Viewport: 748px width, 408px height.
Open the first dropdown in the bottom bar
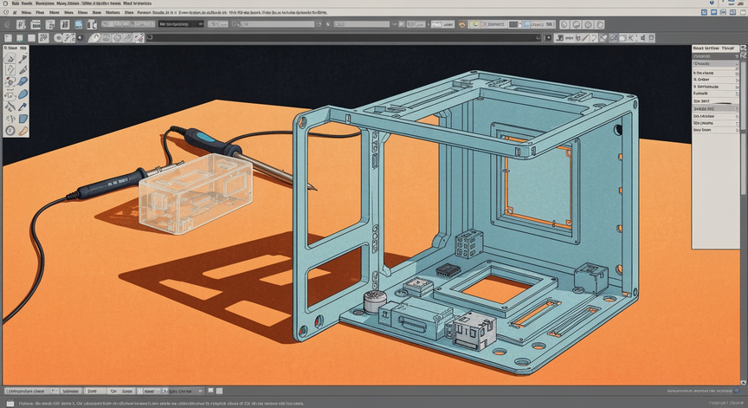pos(32,391)
